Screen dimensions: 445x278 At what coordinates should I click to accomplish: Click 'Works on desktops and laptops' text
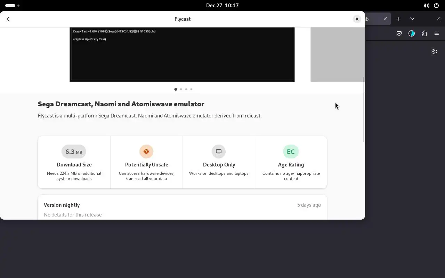pos(219,173)
